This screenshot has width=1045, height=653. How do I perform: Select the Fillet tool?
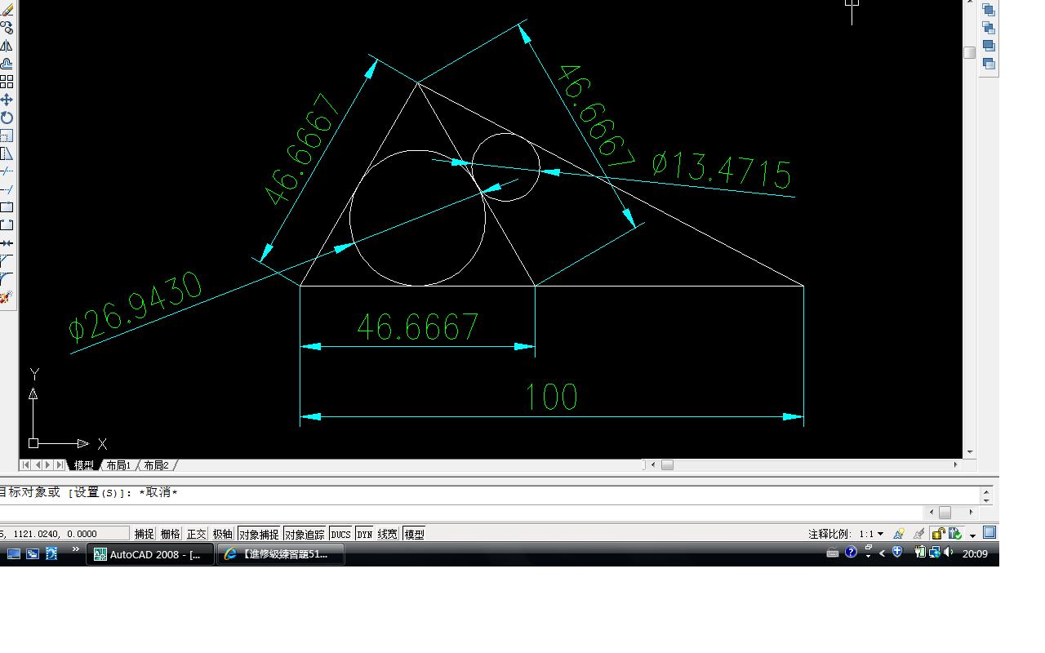[7, 279]
